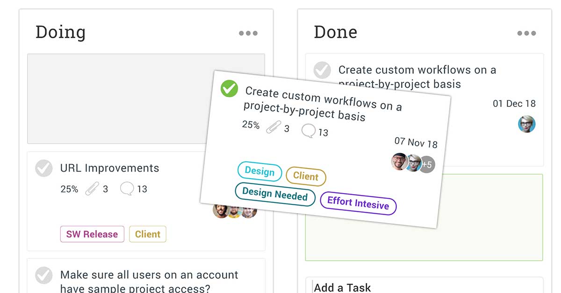Click the Effort Intesive tag
Viewport: 561px width, 293px height.
pyautogui.click(x=358, y=203)
